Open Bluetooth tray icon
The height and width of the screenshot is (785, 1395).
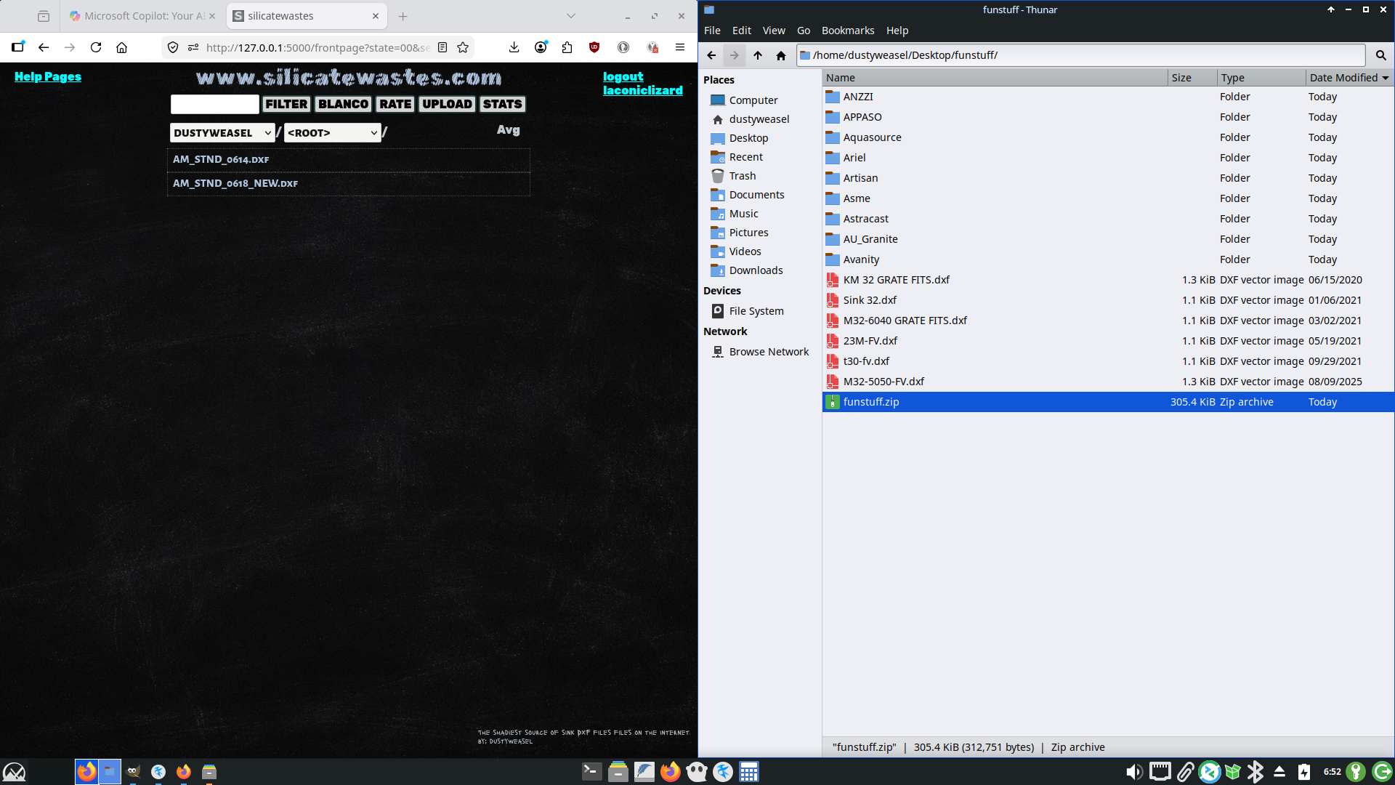[1255, 772]
